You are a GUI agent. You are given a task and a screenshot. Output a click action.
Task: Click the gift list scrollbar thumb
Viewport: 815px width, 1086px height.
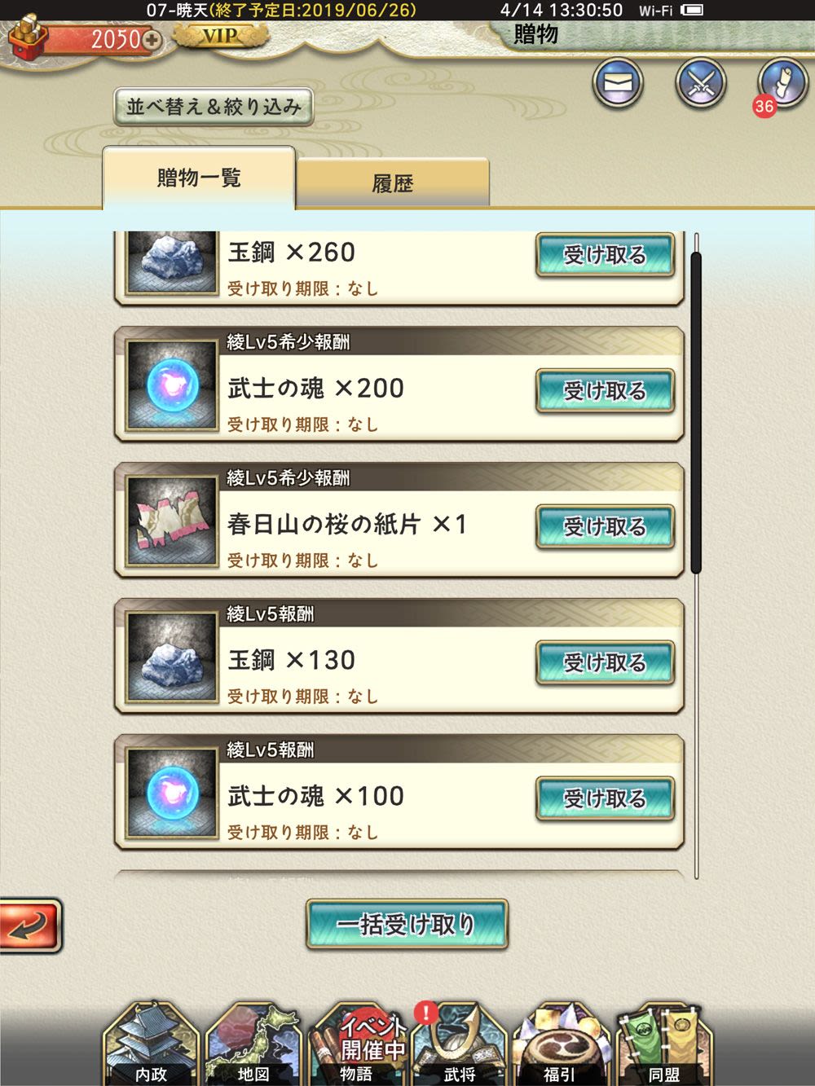point(696,413)
